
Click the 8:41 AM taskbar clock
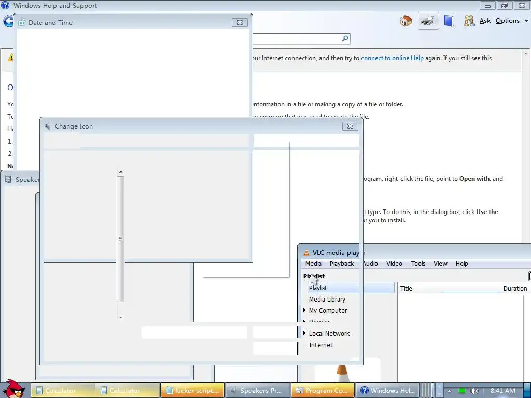click(x=503, y=391)
